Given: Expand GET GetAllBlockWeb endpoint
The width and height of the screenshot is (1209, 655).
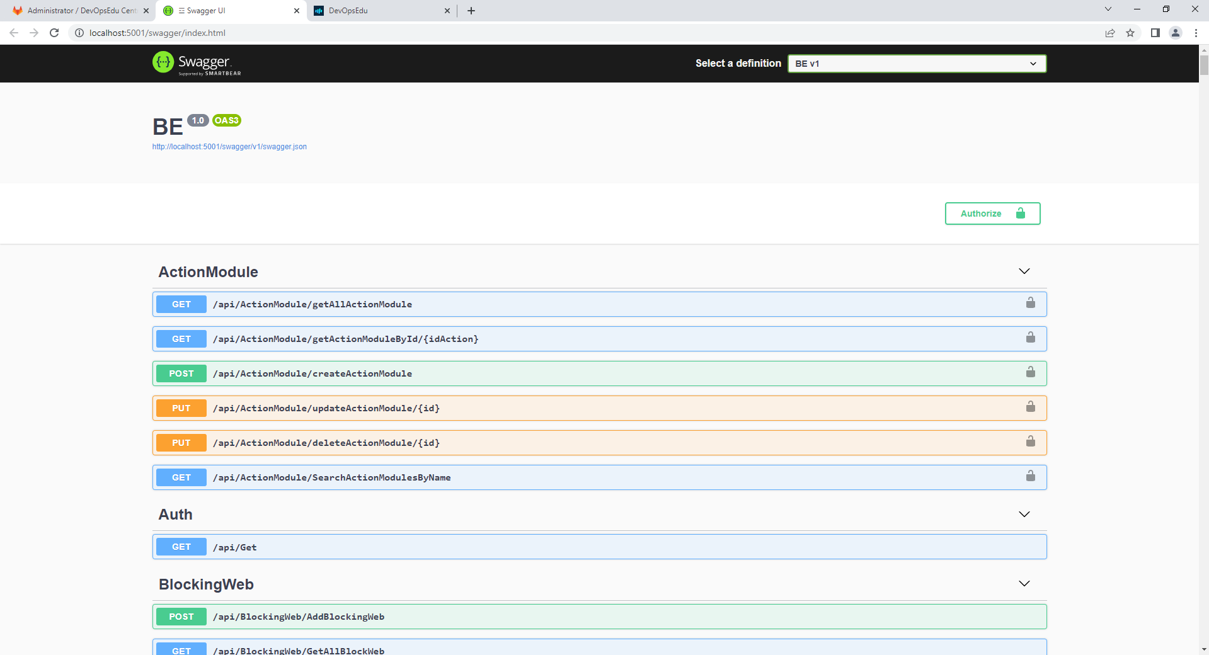Looking at the screenshot, I should click(599, 647).
